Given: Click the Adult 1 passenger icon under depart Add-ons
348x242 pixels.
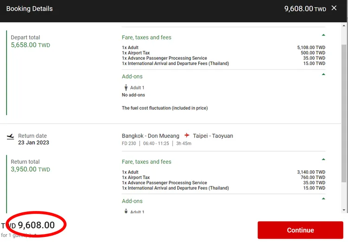Looking at the screenshot, I should [126, 87].
